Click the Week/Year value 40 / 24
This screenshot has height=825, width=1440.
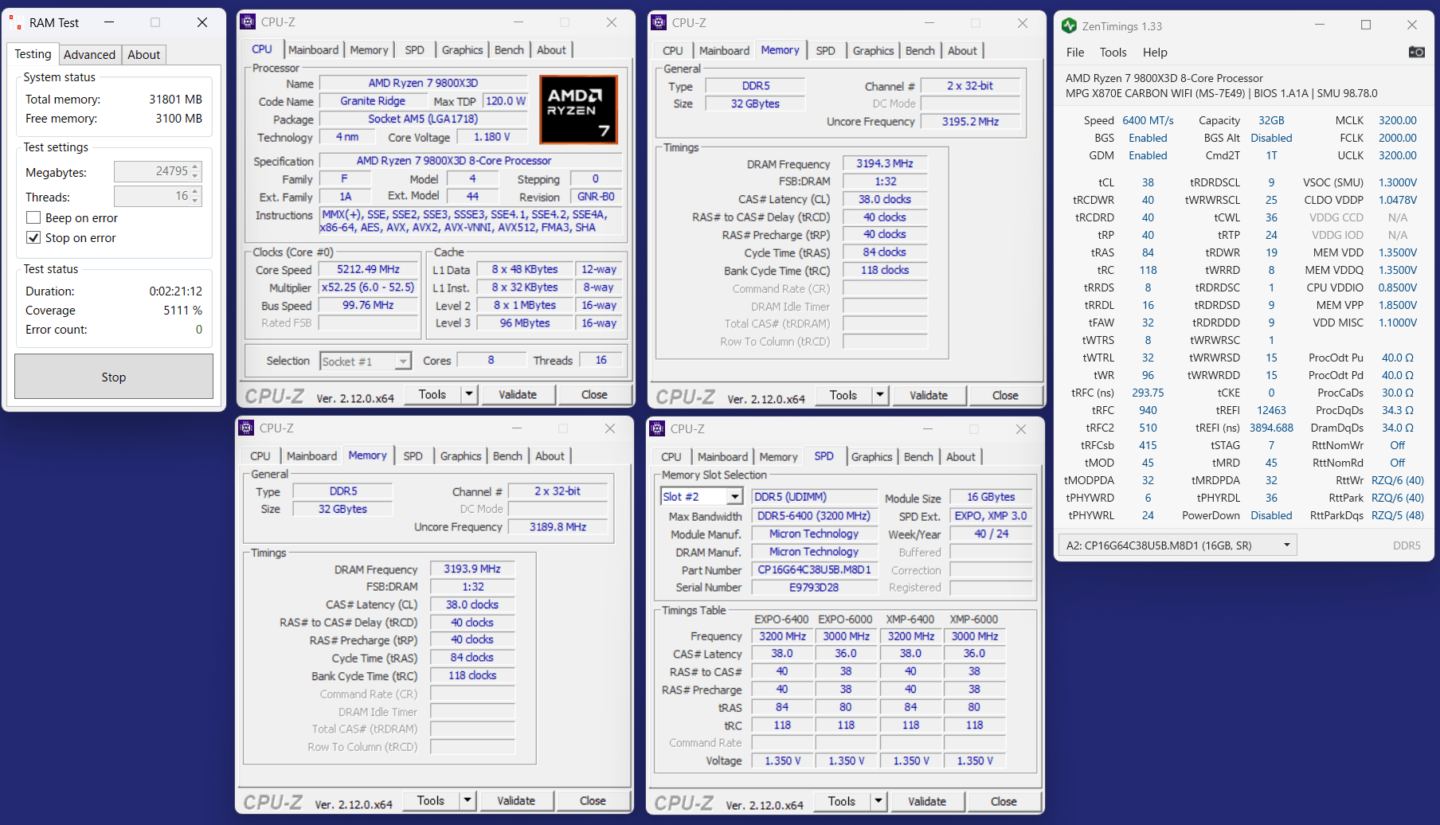992,534
